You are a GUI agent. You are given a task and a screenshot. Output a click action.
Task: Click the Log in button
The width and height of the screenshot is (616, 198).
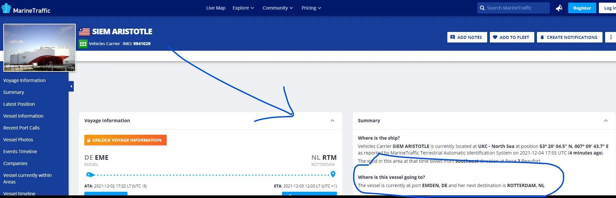[608, 8]
